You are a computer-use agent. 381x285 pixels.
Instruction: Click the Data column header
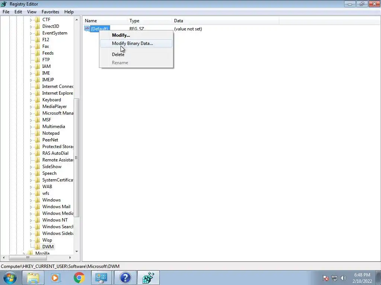(x=225, y=21)
